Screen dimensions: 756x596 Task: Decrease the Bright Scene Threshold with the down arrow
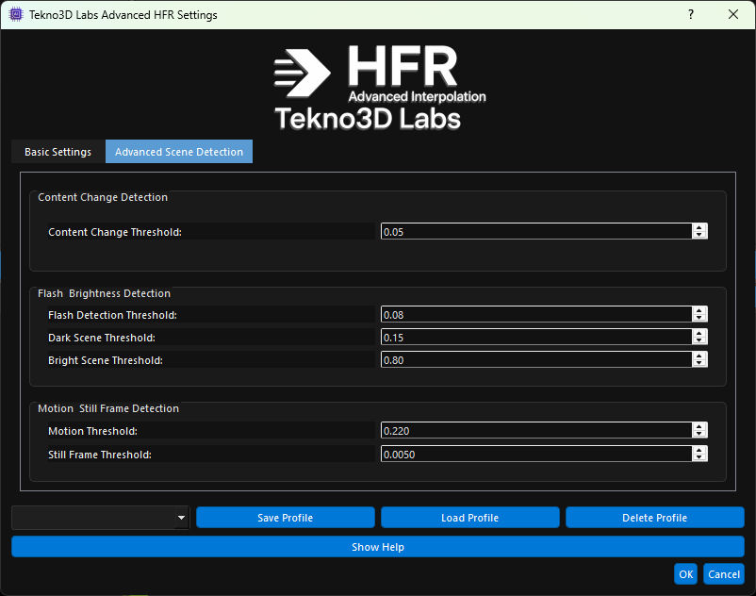(699, 363)
